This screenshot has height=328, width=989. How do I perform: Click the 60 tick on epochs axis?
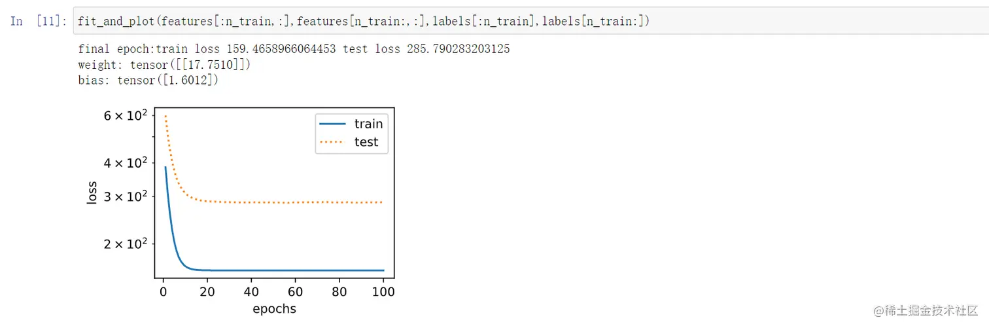click(295, 292)
